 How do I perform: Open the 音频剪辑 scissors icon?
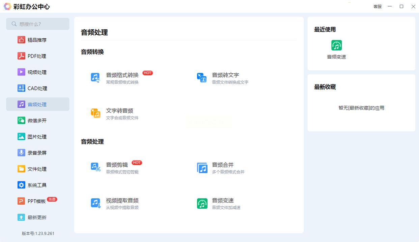95,167
